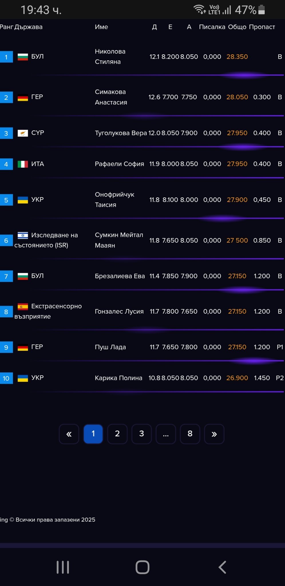Open the recent apps navigation button

[63, 567]
